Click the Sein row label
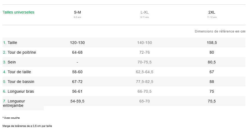252x132 pixels. pyautogui.click(x=12, y=62)
